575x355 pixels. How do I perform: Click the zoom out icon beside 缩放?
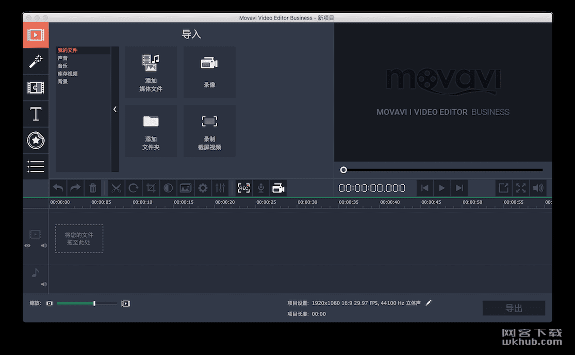tap(50, 304)
